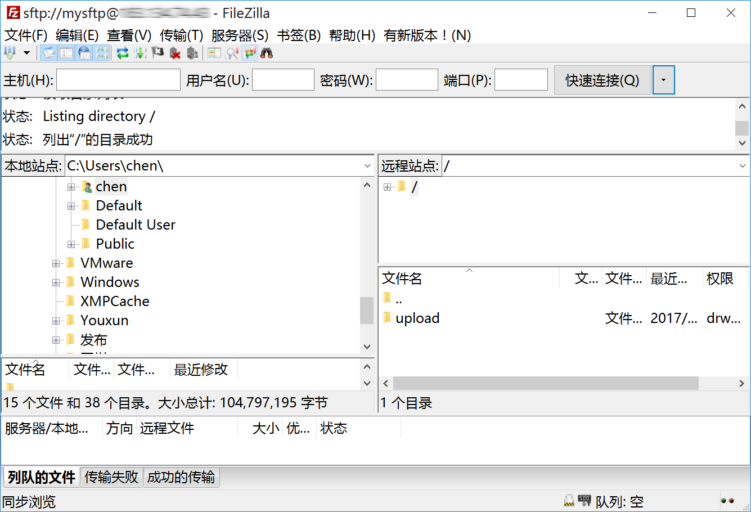Viewport: 751px width, 512px height.
Task: Sort remote list by 文件名 column
Action: [x=469, y=278]
